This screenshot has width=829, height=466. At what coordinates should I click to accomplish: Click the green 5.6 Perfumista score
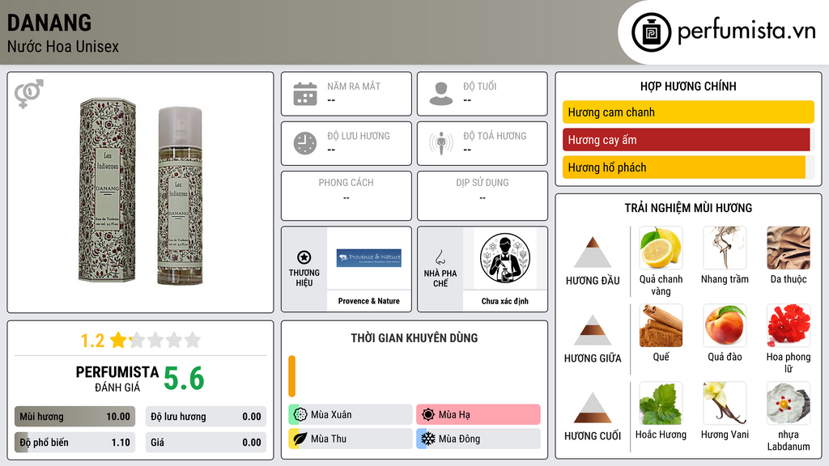(184, 379)
